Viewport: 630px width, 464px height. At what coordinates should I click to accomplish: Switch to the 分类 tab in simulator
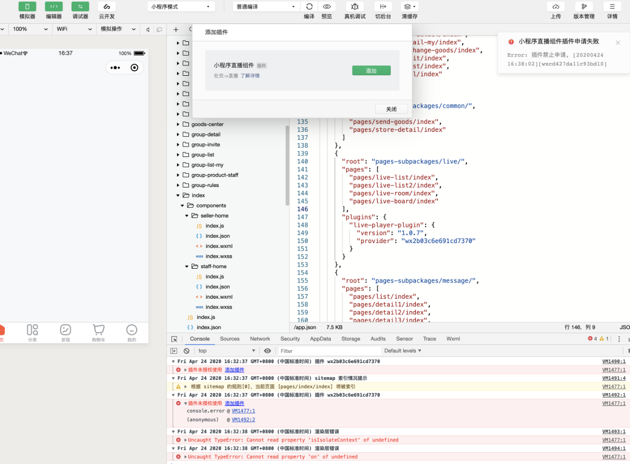coord(32,333)
